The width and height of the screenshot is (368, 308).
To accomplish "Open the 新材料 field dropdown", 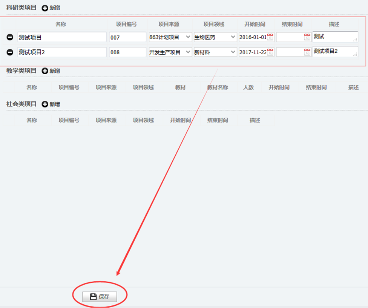I will [x=233, y=52].
